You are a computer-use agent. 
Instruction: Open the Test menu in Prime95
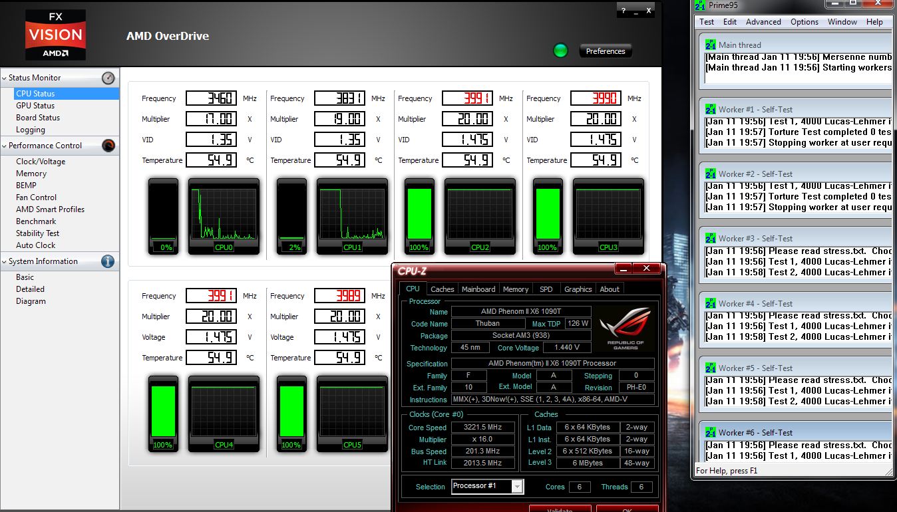[707, 22]
